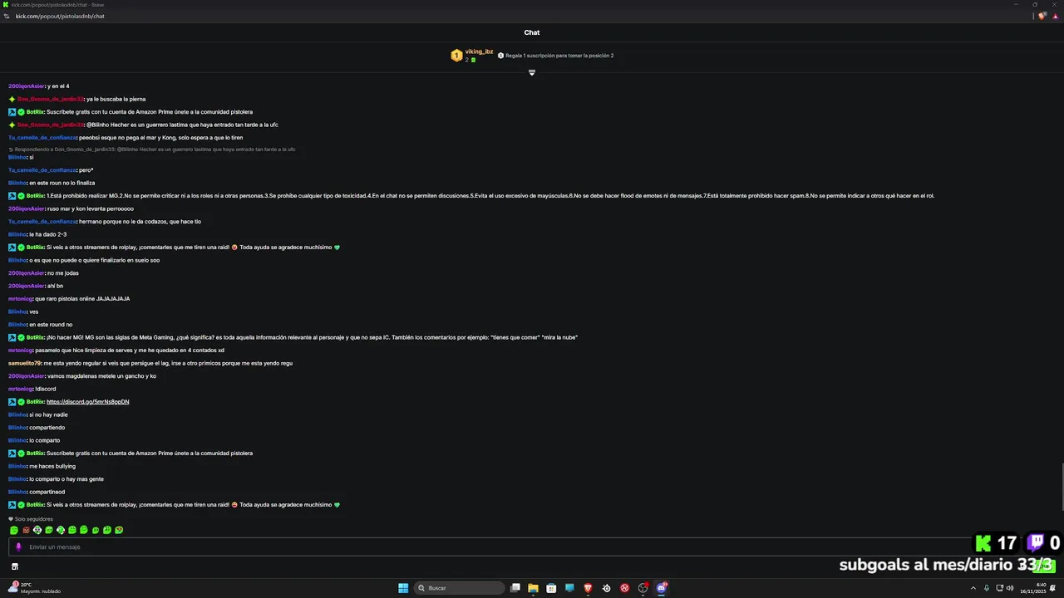The width and height of the screenshot is (1064, 598).
Task: Open Task View from the taskbar
Action: coord(515,588)
